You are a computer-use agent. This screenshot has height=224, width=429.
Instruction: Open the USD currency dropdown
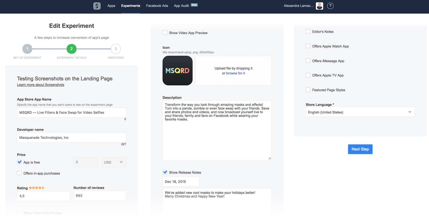point(114,162)
